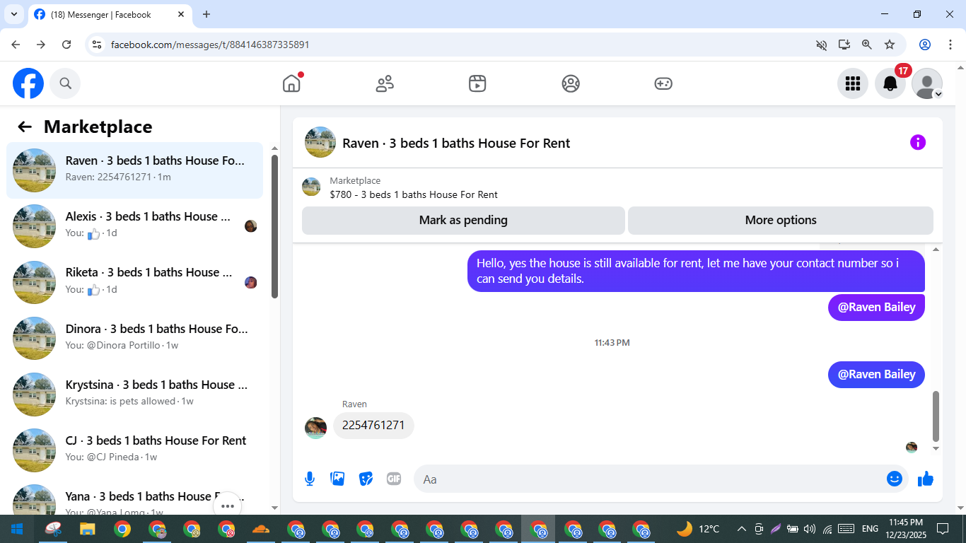Show hidden tray icons chevron

point(742,529)
